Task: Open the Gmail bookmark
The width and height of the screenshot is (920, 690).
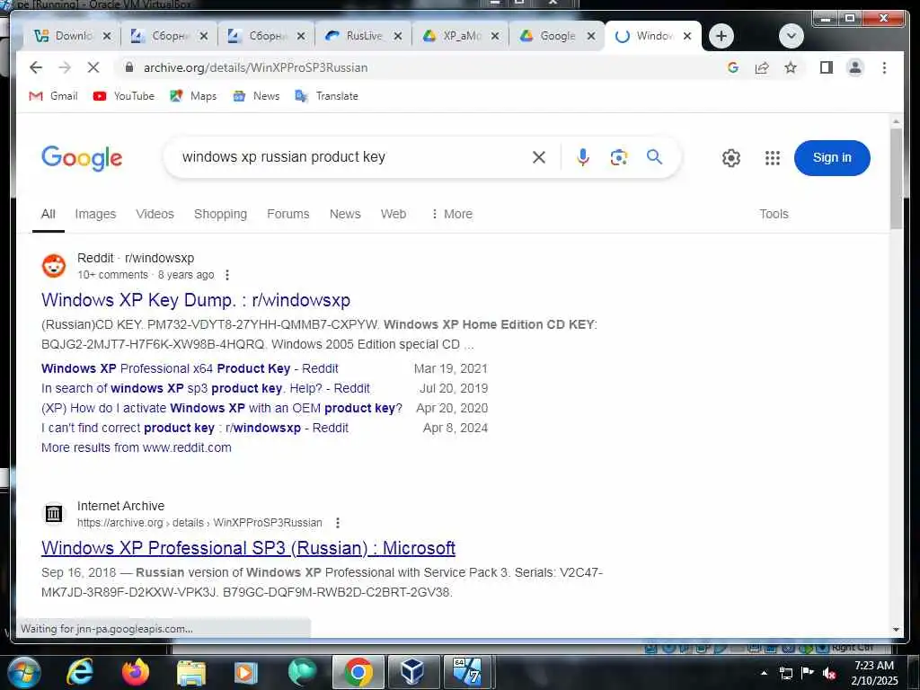Action: tap(53, 95)
